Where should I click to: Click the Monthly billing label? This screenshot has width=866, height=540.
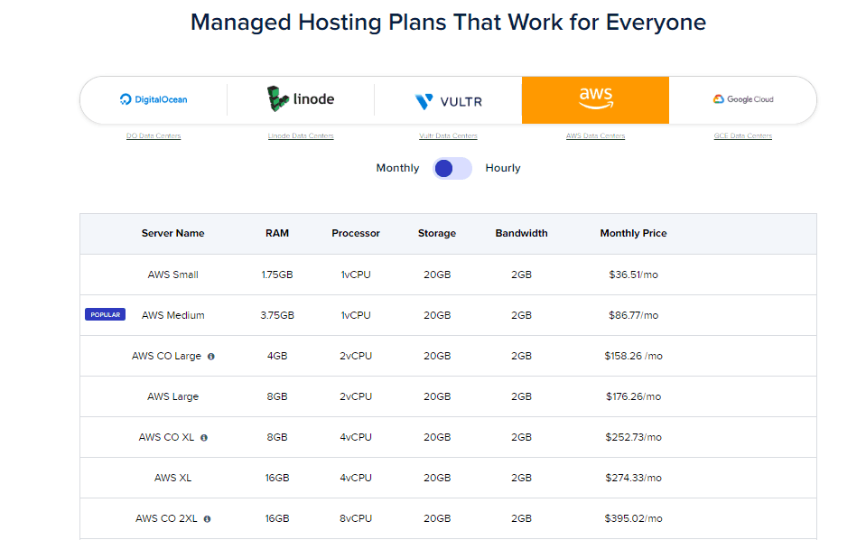397,168
